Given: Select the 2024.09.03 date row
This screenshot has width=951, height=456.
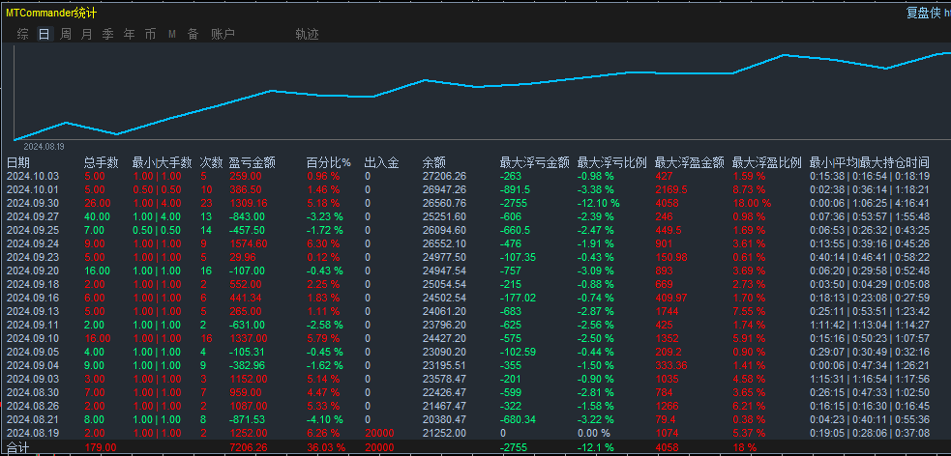Looking at the screenshot, I should point(33,379).
